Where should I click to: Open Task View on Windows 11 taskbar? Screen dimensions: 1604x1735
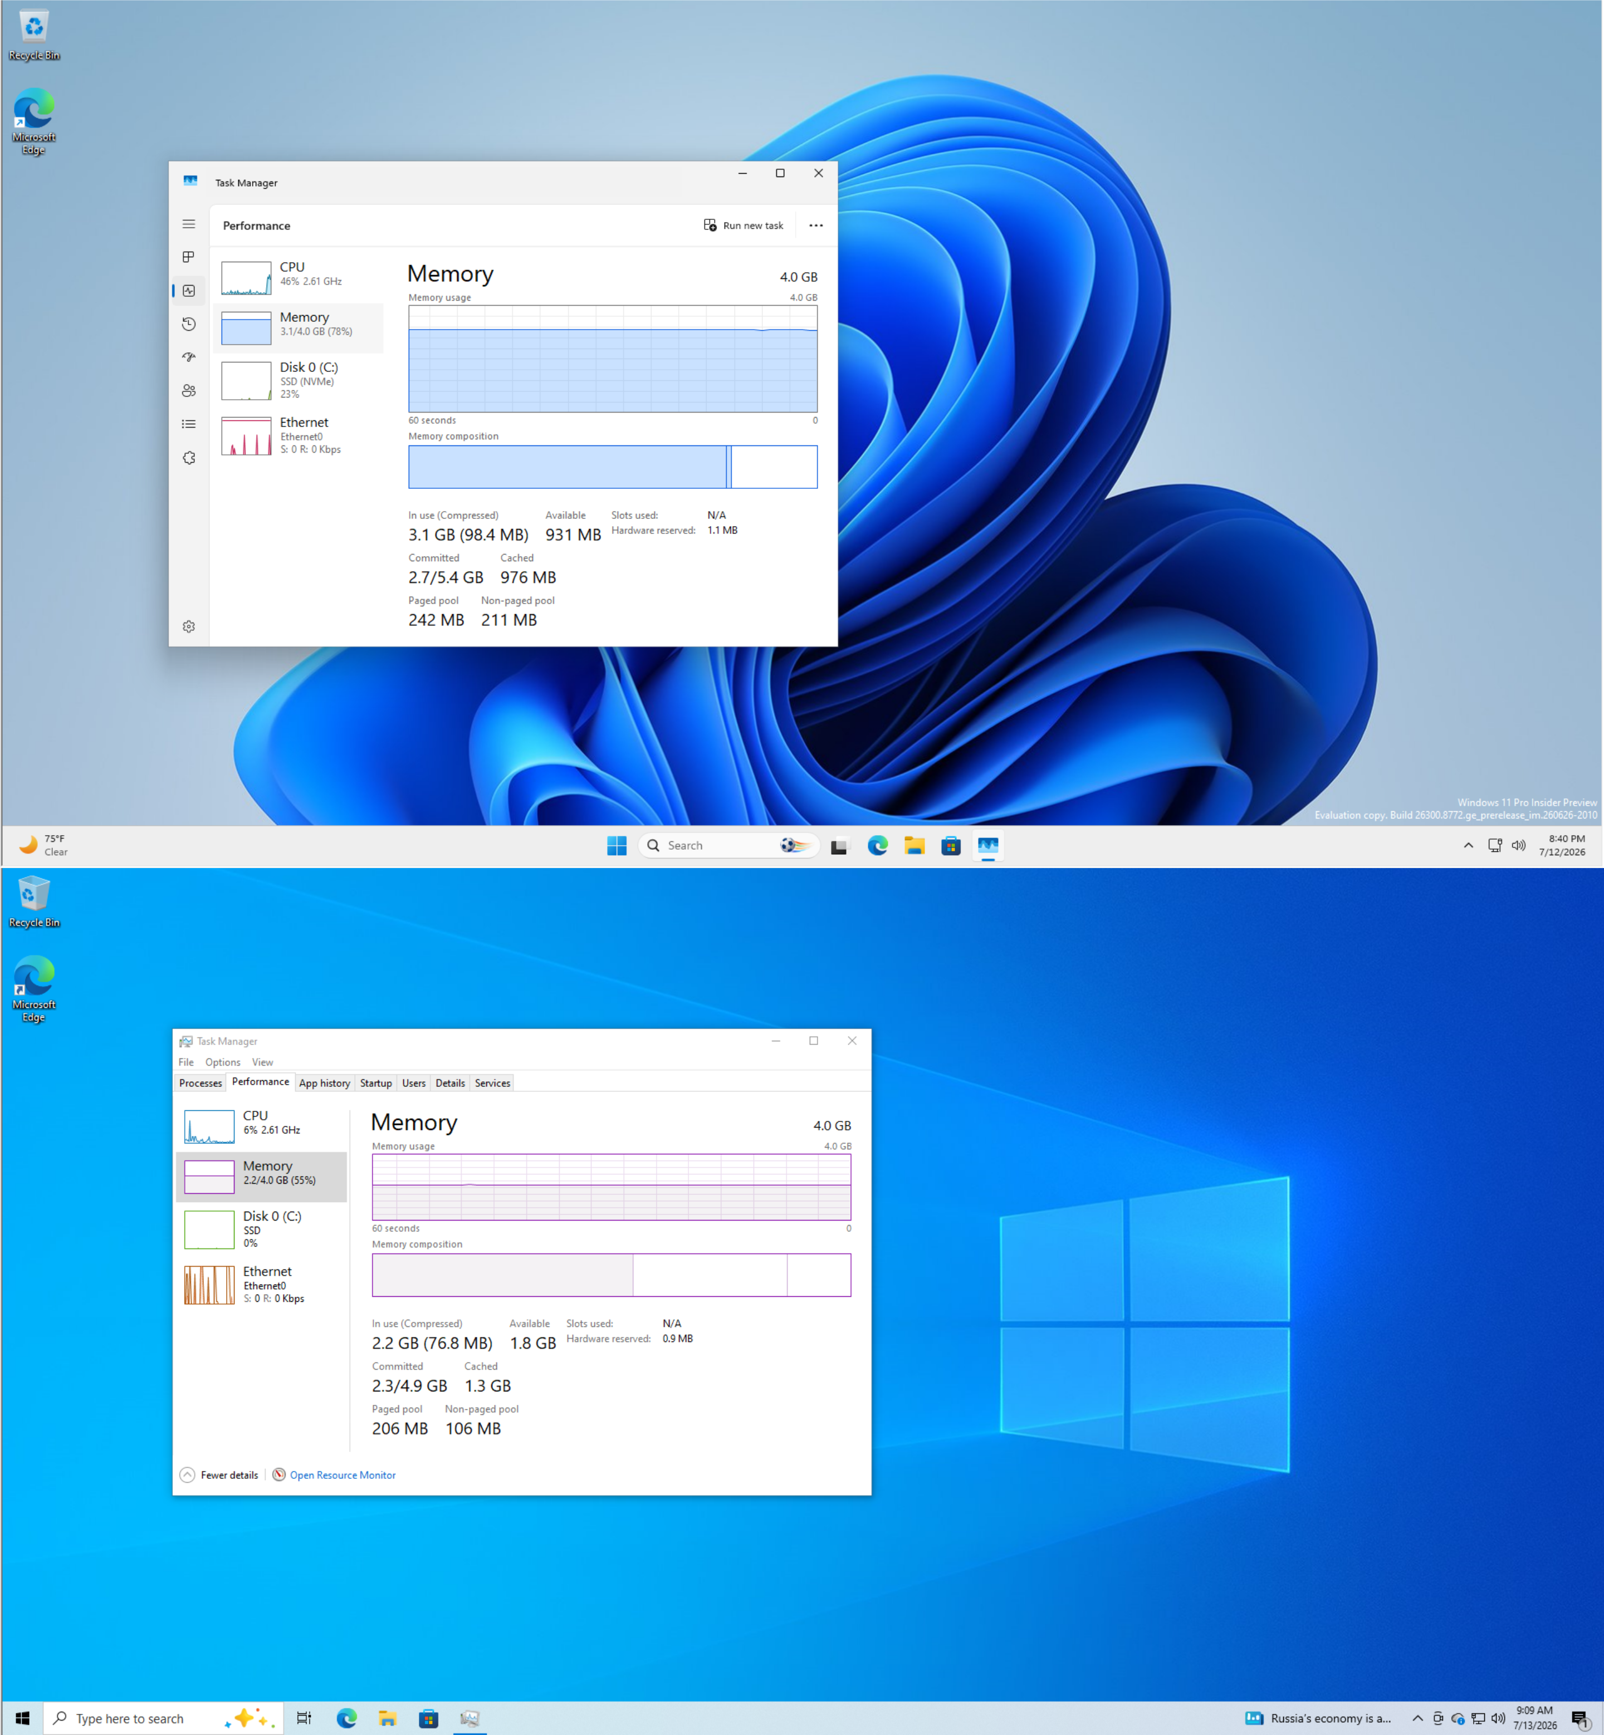point(839,845)
